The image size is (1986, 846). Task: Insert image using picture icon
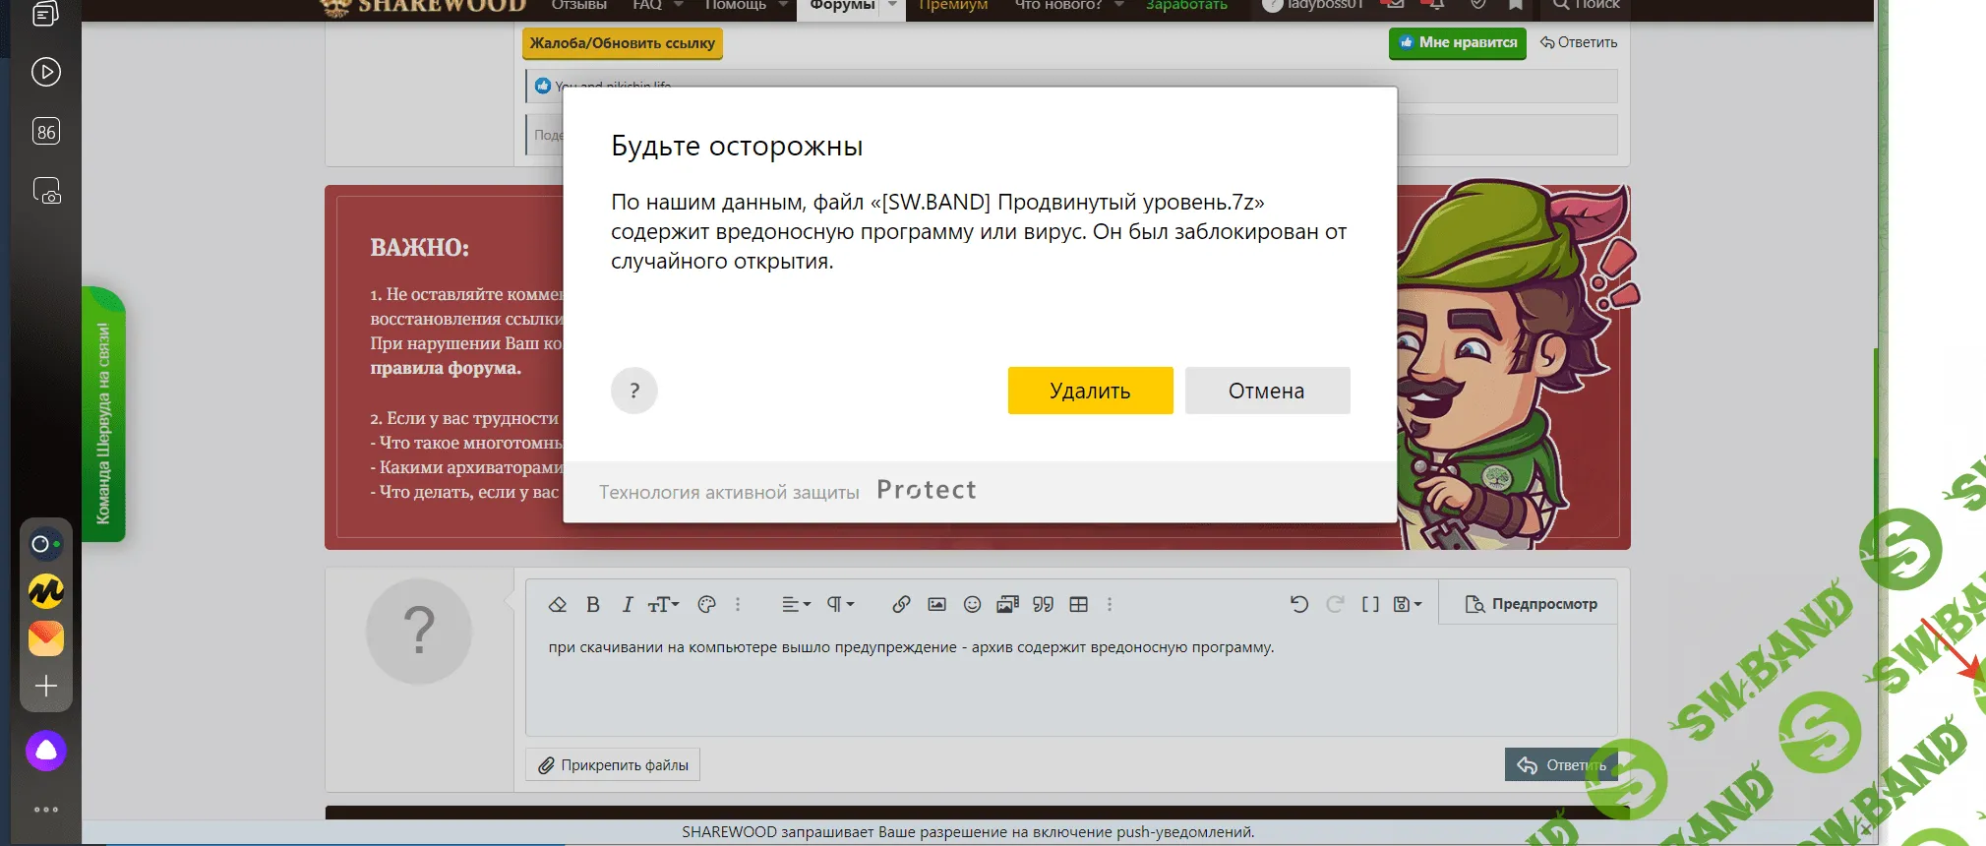point(936,605)
